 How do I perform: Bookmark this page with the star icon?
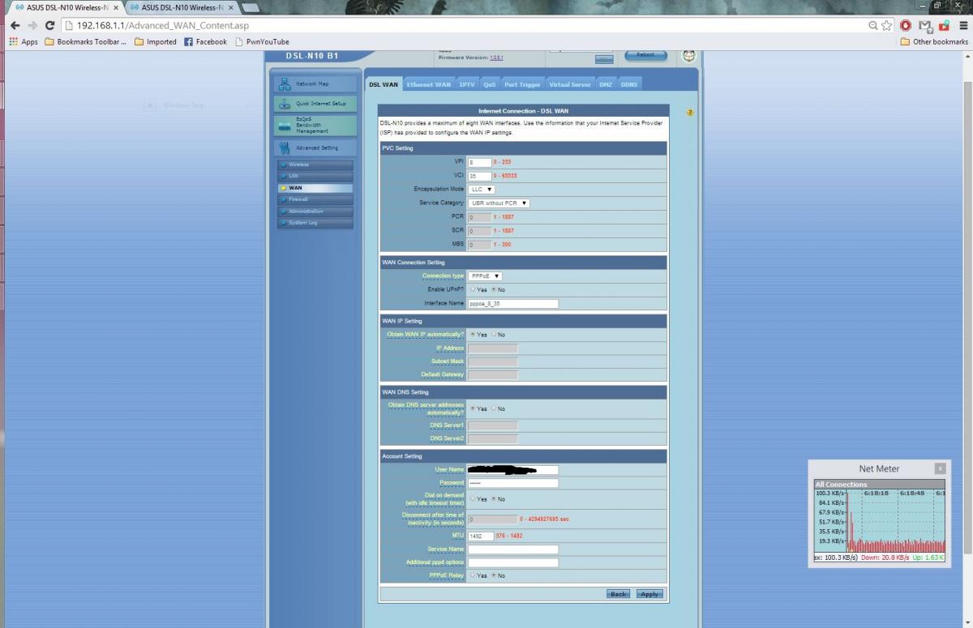887,25
